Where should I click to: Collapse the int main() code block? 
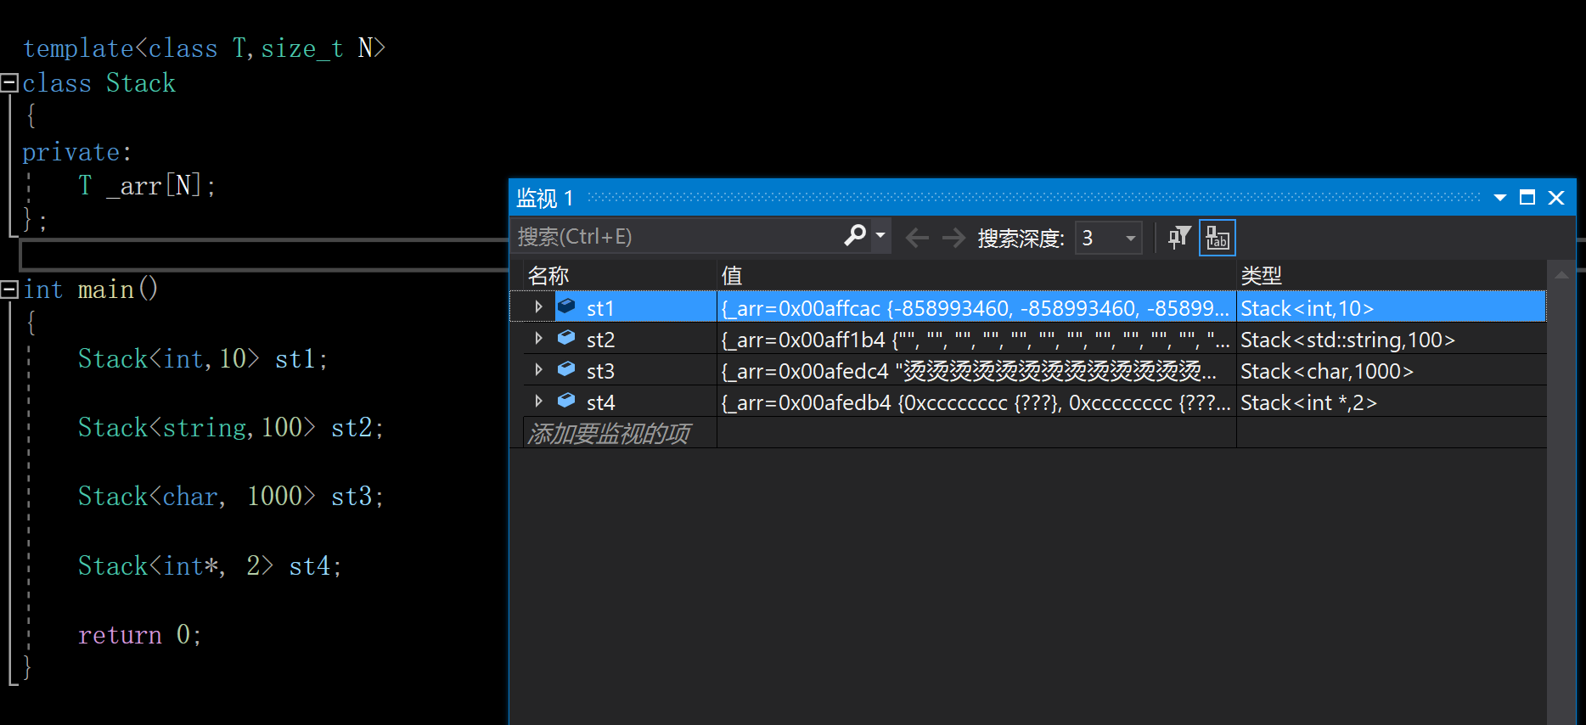(9, 289)
